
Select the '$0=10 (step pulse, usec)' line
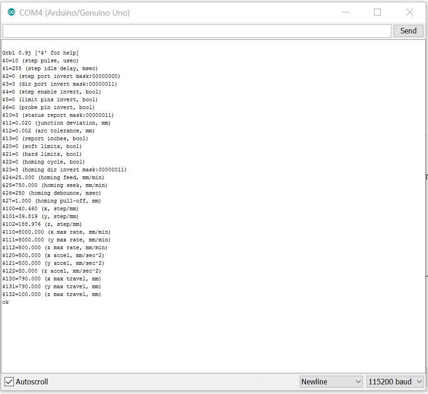pyautogui.click(x=40, y=60)
